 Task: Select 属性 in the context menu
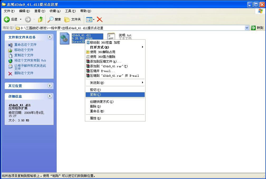coord(95,118)
